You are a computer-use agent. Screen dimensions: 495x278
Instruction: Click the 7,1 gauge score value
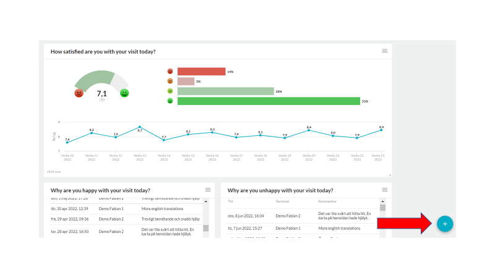click(x=101, y=94)
